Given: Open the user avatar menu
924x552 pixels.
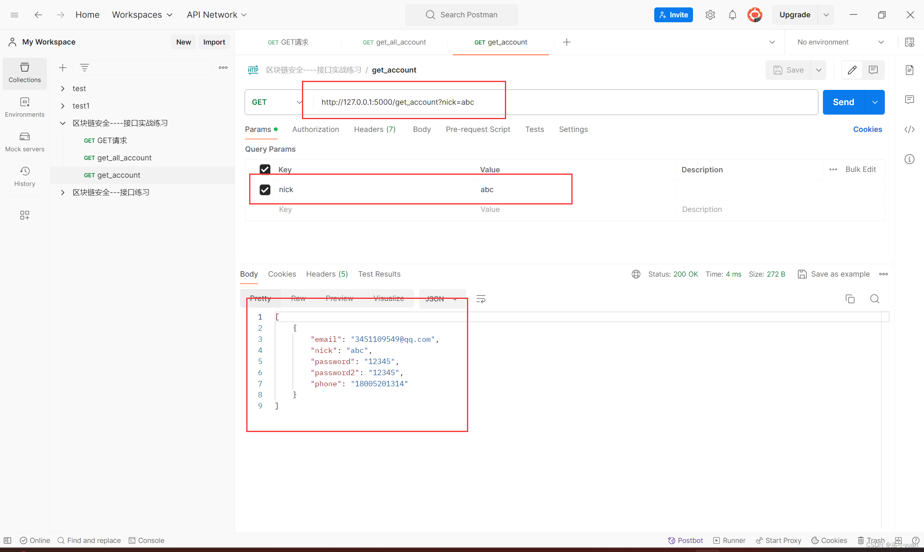Looking at the screenshot, I should click(x=755, y=15).
